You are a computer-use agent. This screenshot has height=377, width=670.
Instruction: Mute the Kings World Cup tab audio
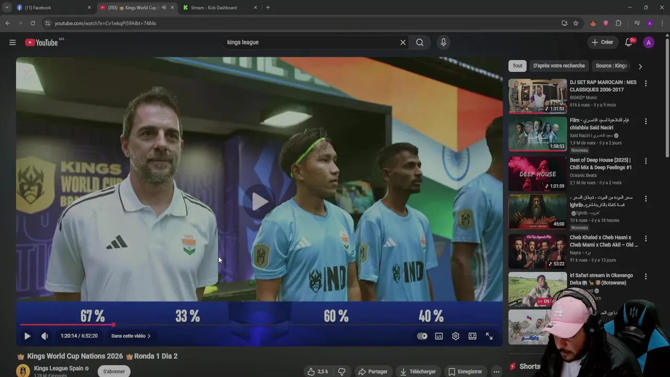click(x=164, y=7)
